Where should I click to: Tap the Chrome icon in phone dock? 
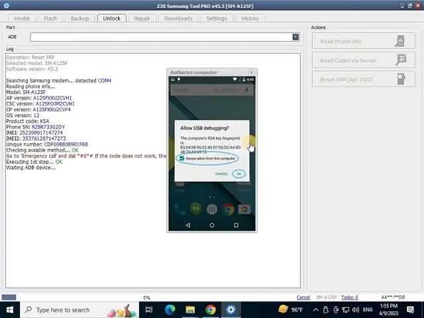[x=228, y=209]
